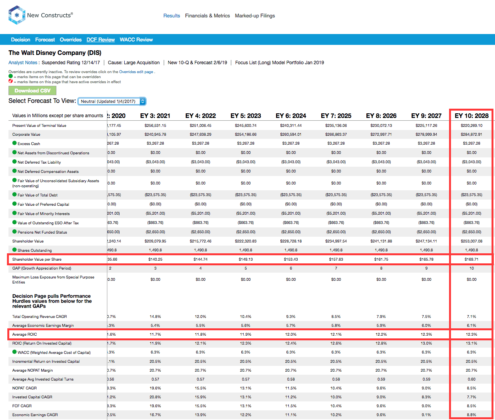Viewport: 495px width, 420px height.
Task: Go to the WACC Review page
Action: pos(136,39)
